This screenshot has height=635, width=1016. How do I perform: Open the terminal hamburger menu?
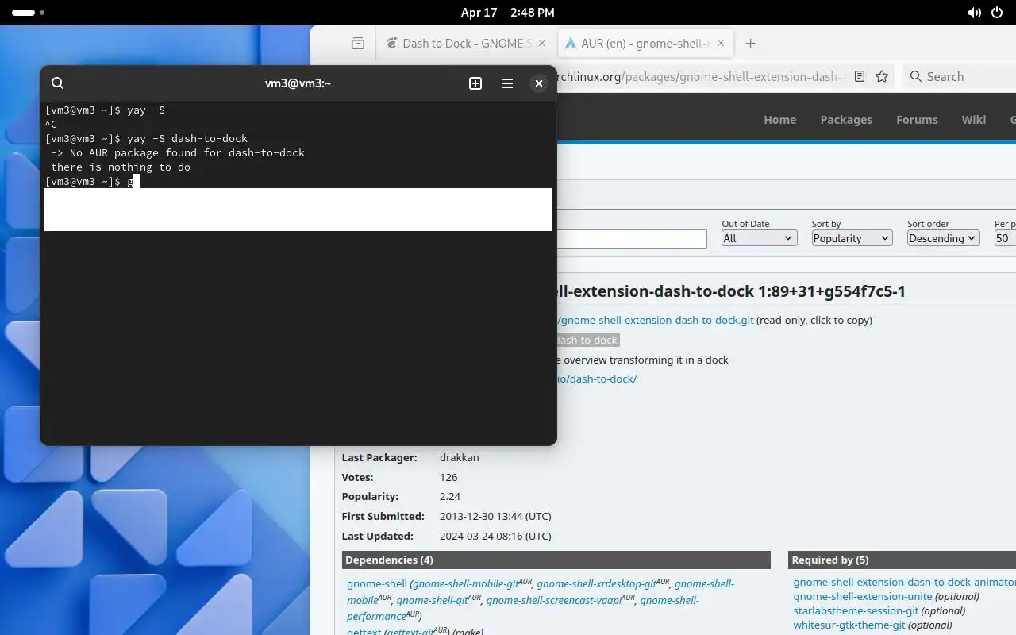coord(507,83)
